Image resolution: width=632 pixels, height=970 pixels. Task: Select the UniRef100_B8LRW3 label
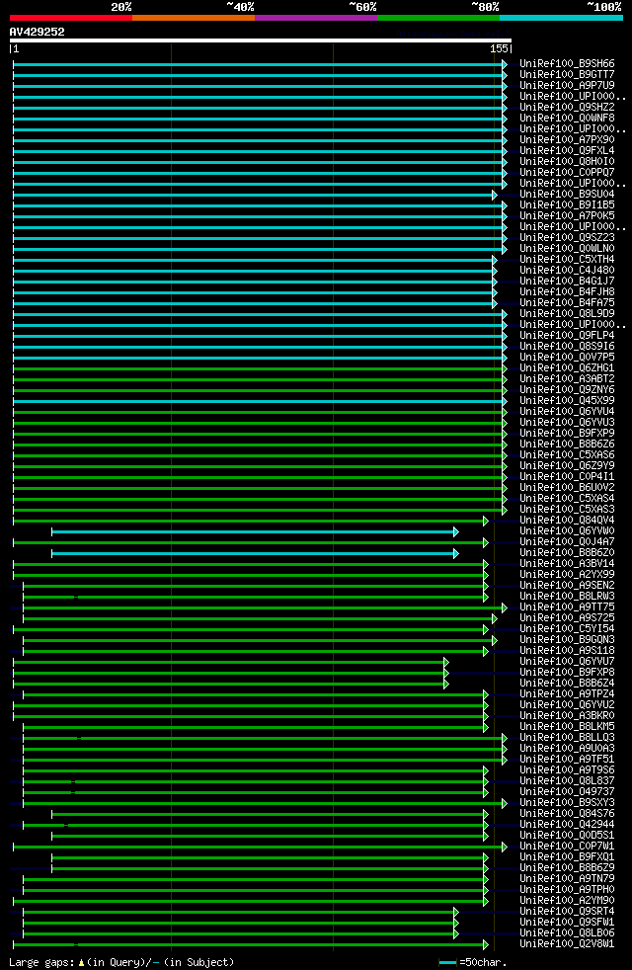click(x=567, y=597)
